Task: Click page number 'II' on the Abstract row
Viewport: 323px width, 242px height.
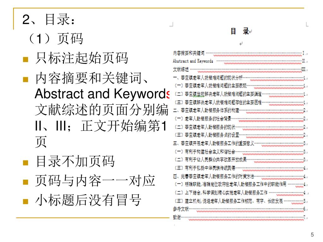Action: coord(303,61)
